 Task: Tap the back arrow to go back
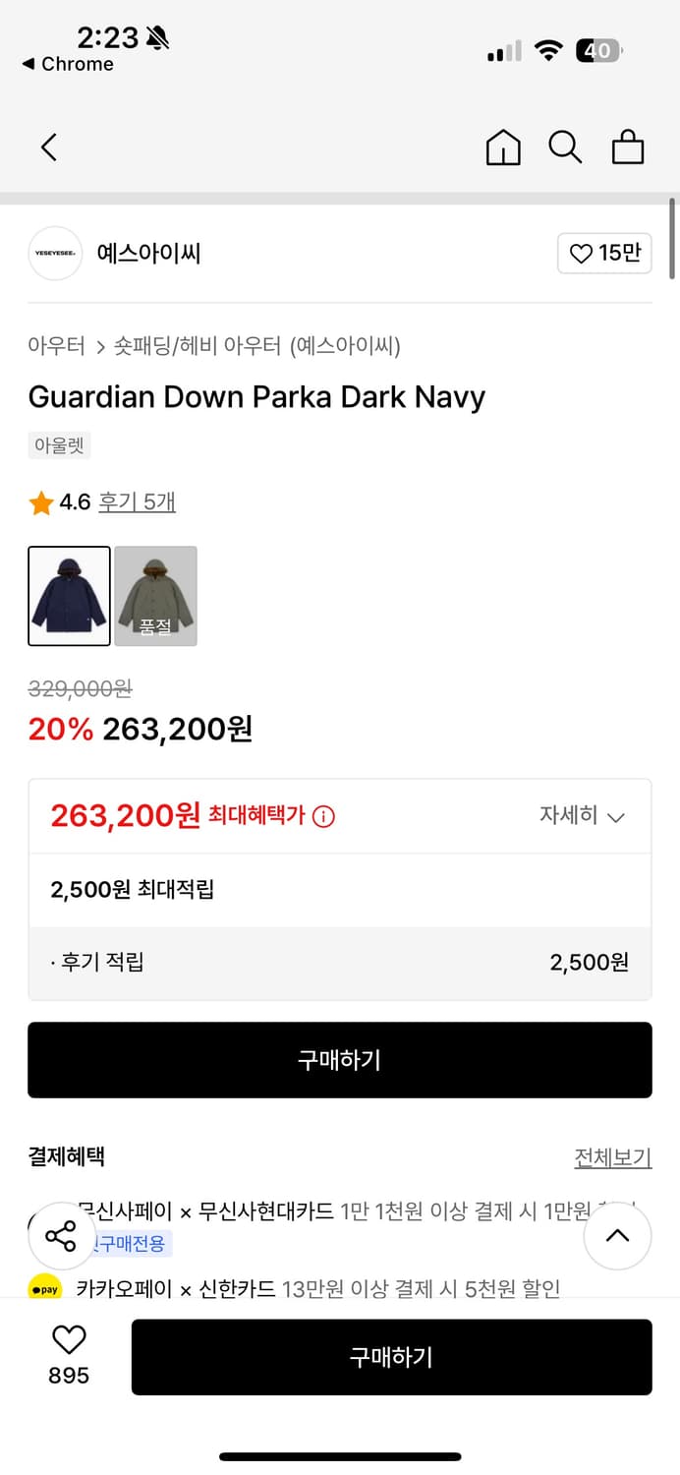[48, 147]
